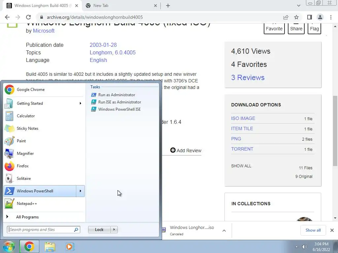Image resolution: width=338 pixels, height=253 pixels.
Task: Select Windows PowerShell in Start menu
Action: [x=40, y=191]
